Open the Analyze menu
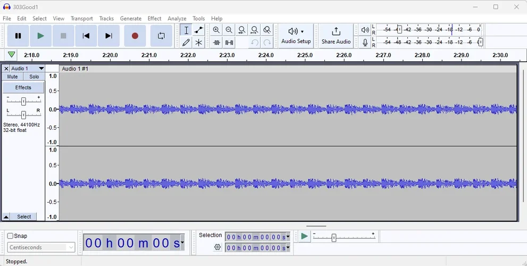The width and height of the screenshot is (527, 266). (x=177, y=19)
